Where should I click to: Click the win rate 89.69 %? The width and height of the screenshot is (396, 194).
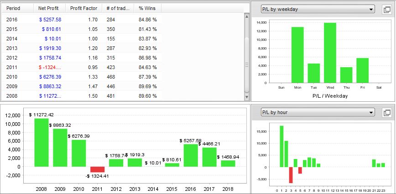(x=148, y=86)
